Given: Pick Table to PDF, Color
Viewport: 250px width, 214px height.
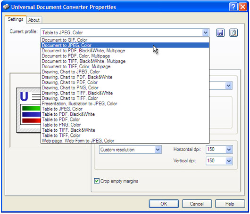Looking at the screenshot, I should click(125, 119).
